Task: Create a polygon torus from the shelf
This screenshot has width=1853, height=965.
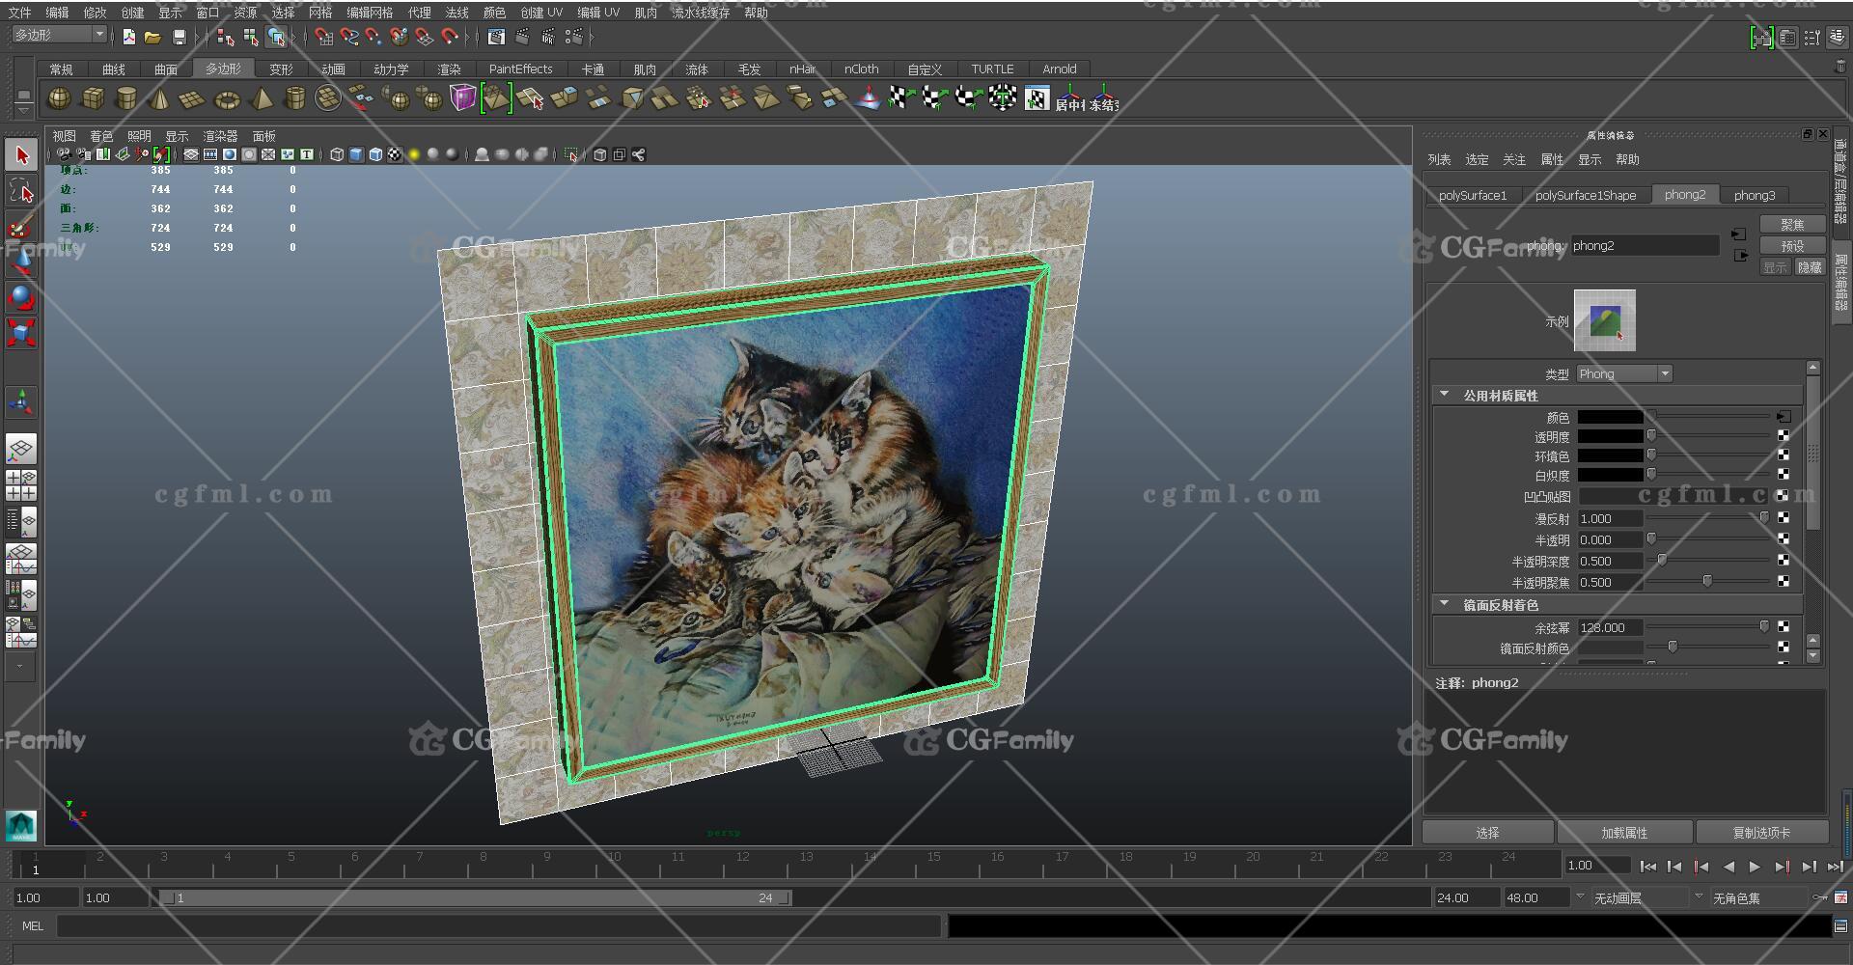Action: click(227, 99)
